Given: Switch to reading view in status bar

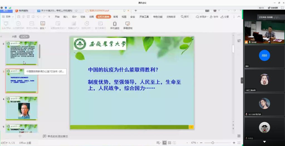Looking at the screenshot, I should pos(175,143).
